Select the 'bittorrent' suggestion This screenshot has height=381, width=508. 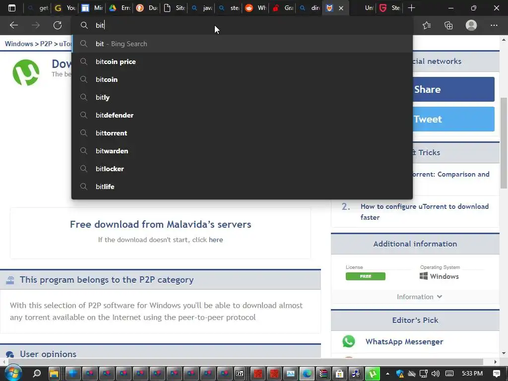pyautogui.click(x=242, y=133)
